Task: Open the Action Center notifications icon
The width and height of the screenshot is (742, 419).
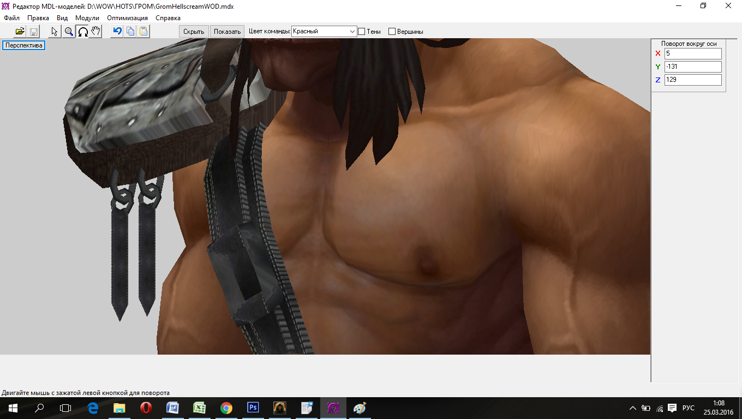Action: [x=672, y=408]
